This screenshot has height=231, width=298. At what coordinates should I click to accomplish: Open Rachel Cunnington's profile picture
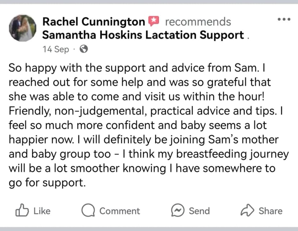click(22, 28)
